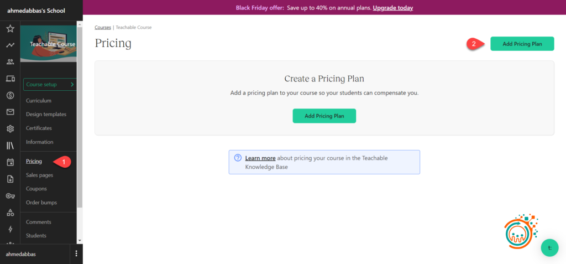566x264 pixels.
Task: Click the library books products icon
Action: 10,146
